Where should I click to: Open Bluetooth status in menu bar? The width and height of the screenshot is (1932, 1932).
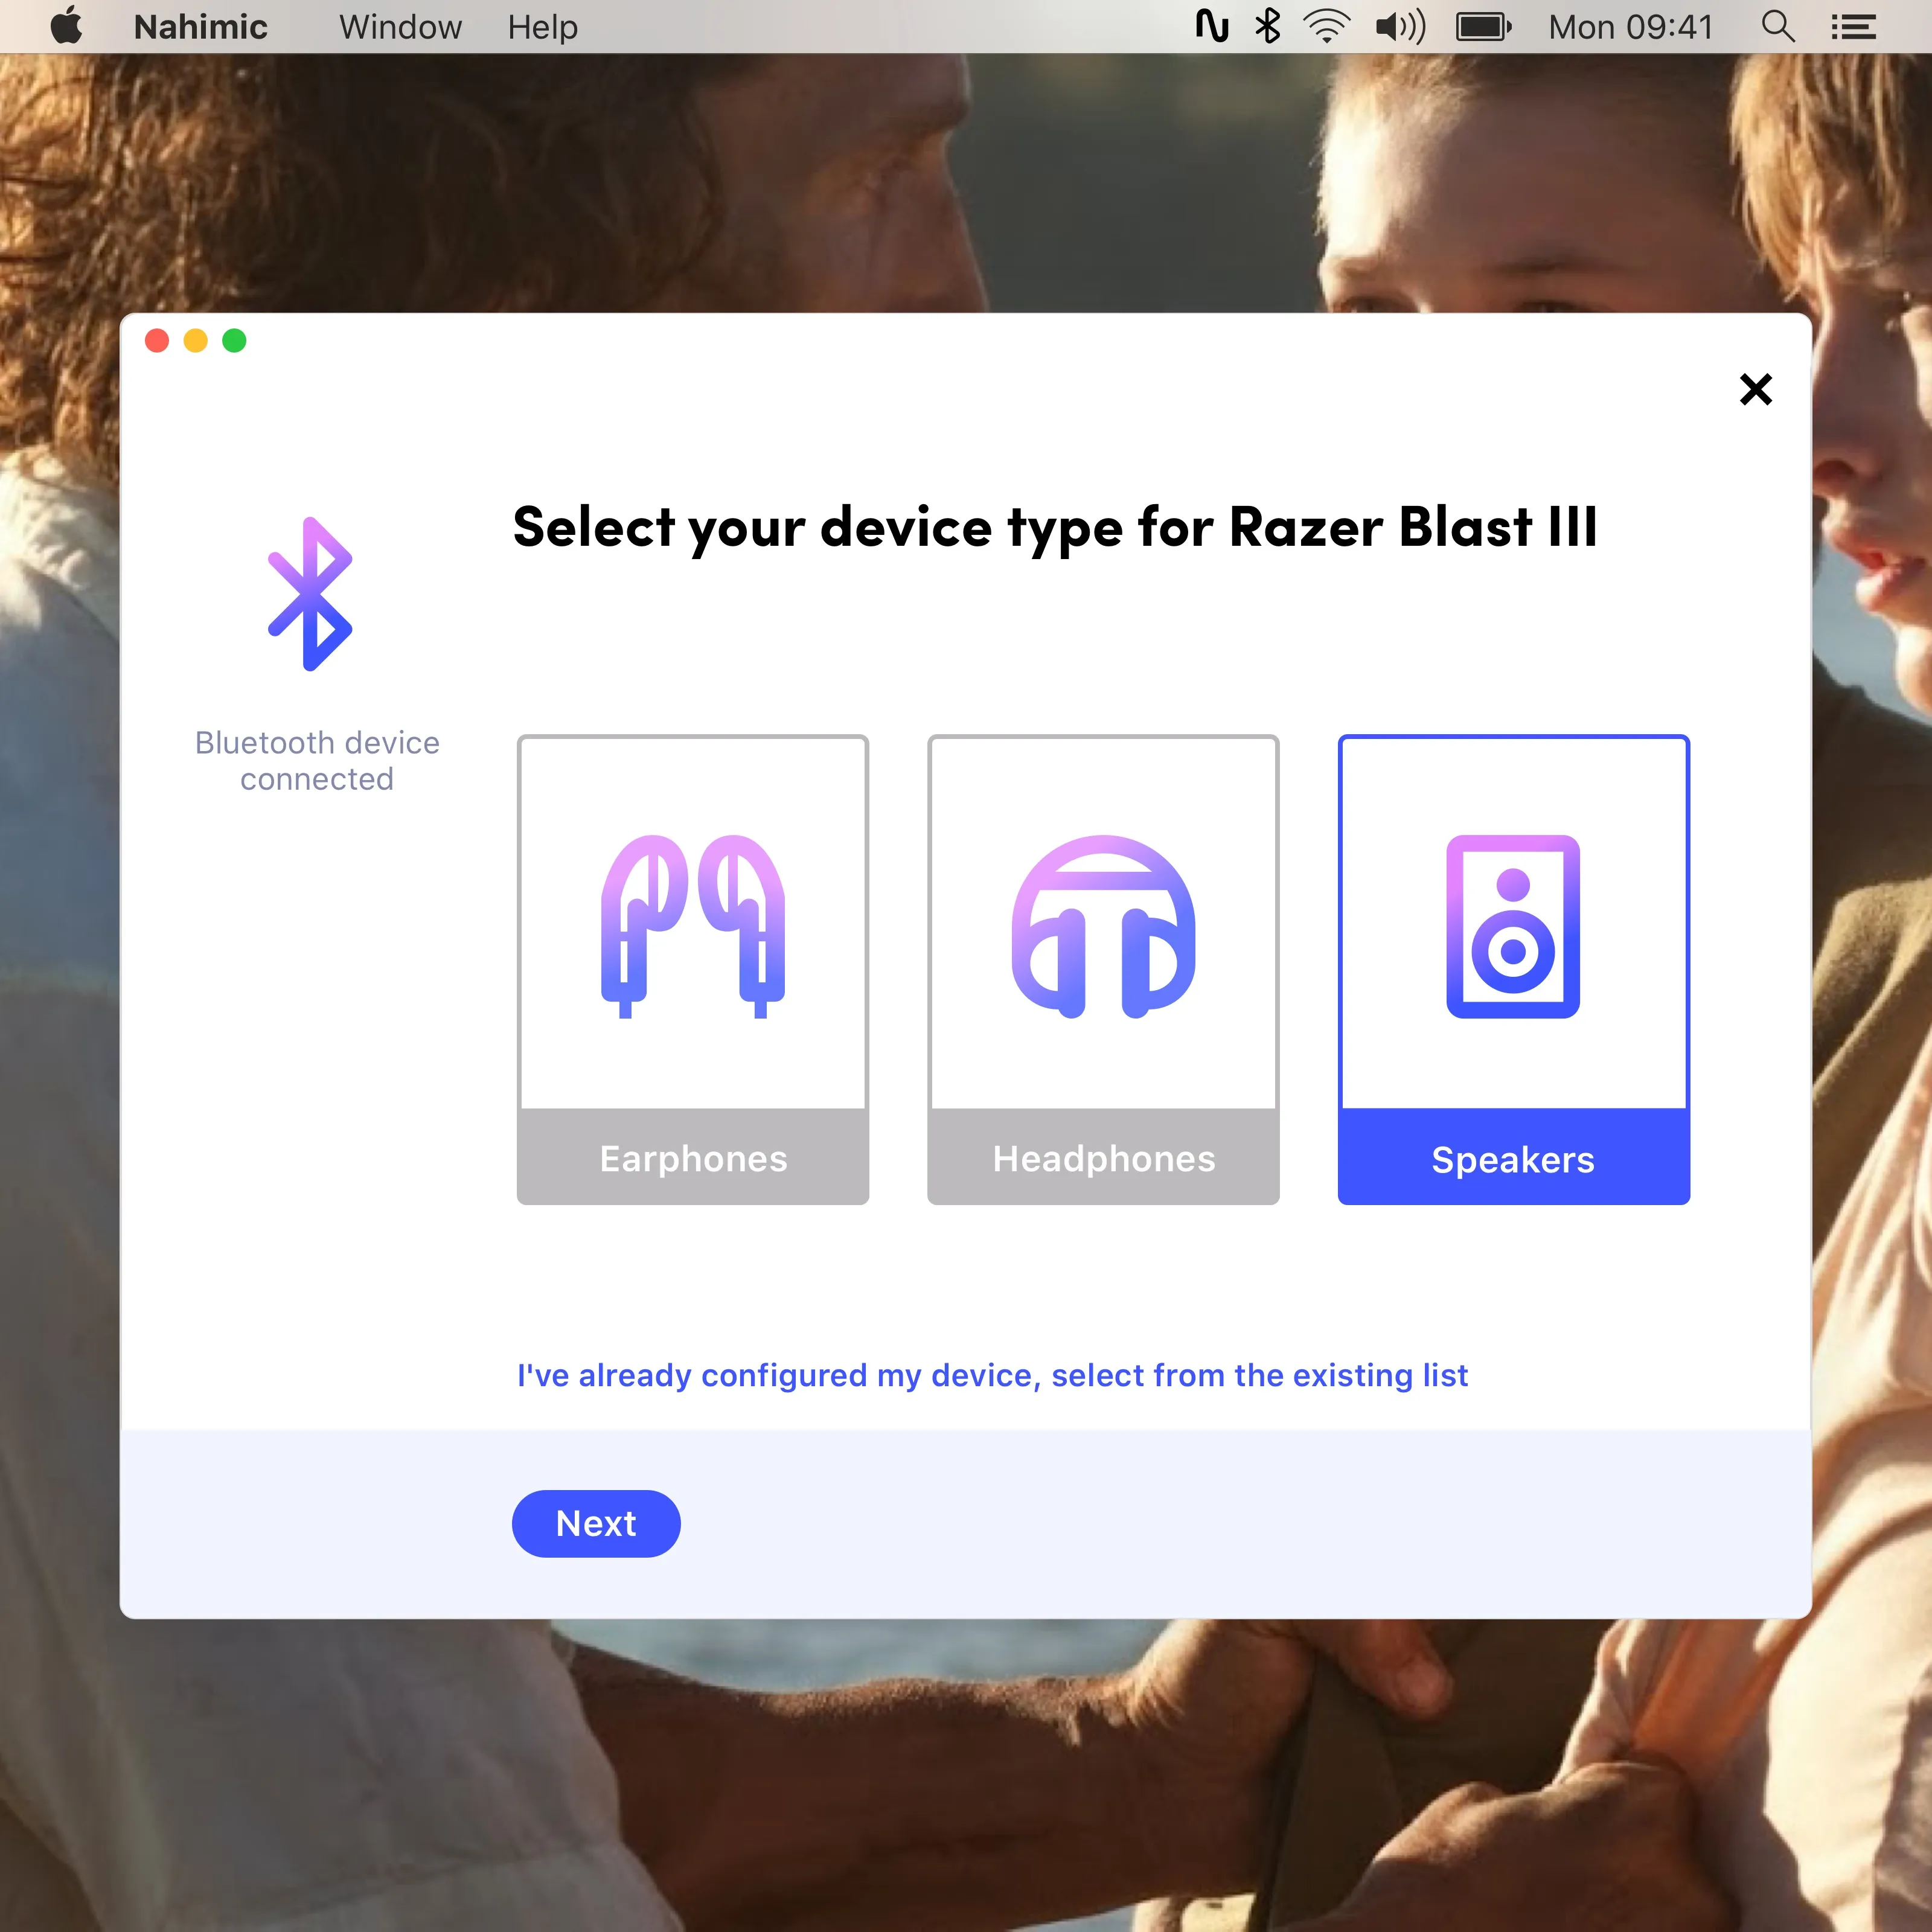[x=1267, y=26]
